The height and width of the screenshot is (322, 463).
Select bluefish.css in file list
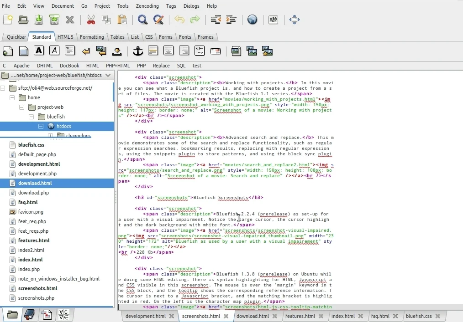point(31,145)
